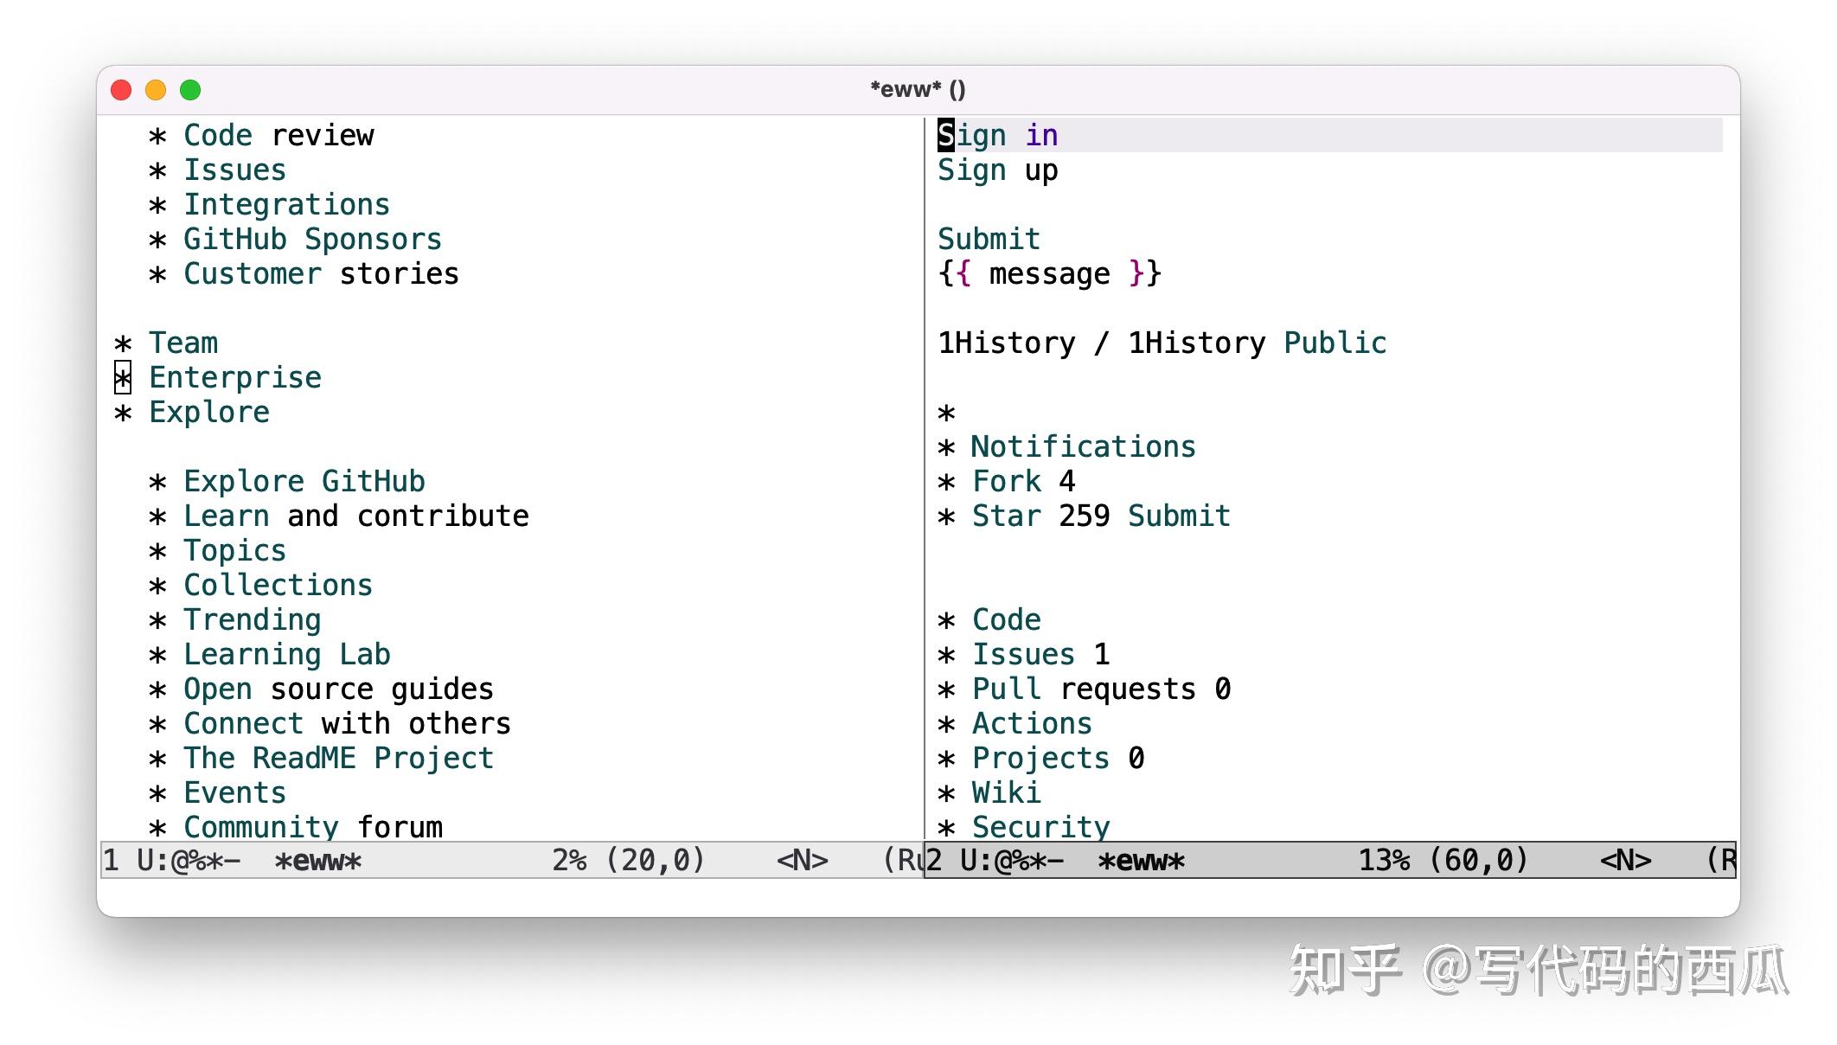Open the Security tab
Screen dimensions: 1837x1045
coord(1041,826)
